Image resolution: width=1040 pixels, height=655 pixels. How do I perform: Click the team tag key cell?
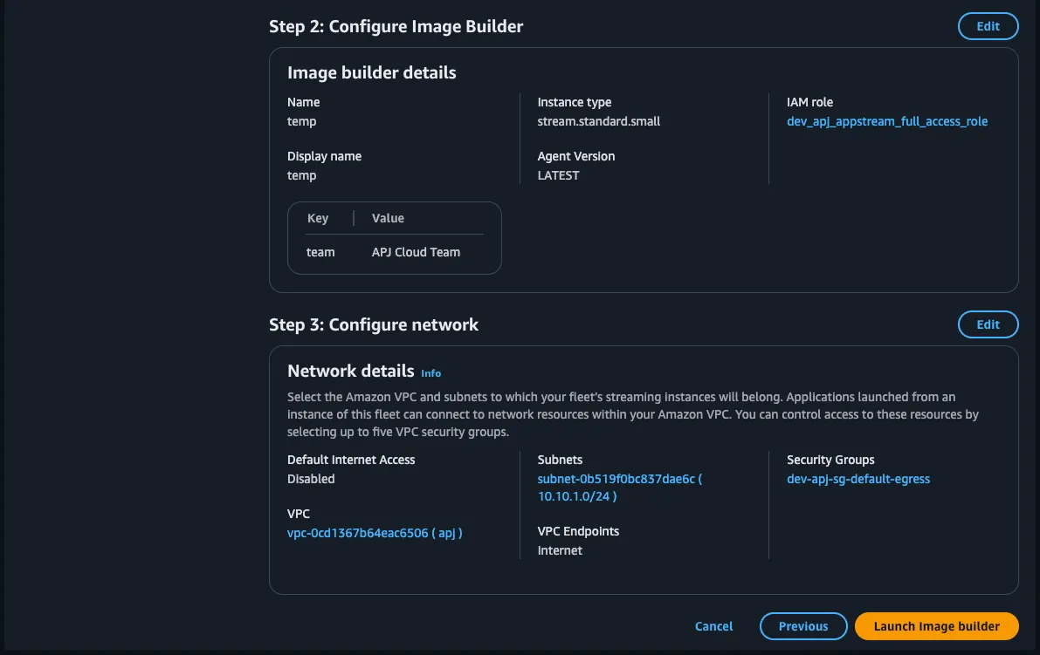[320, 252]
